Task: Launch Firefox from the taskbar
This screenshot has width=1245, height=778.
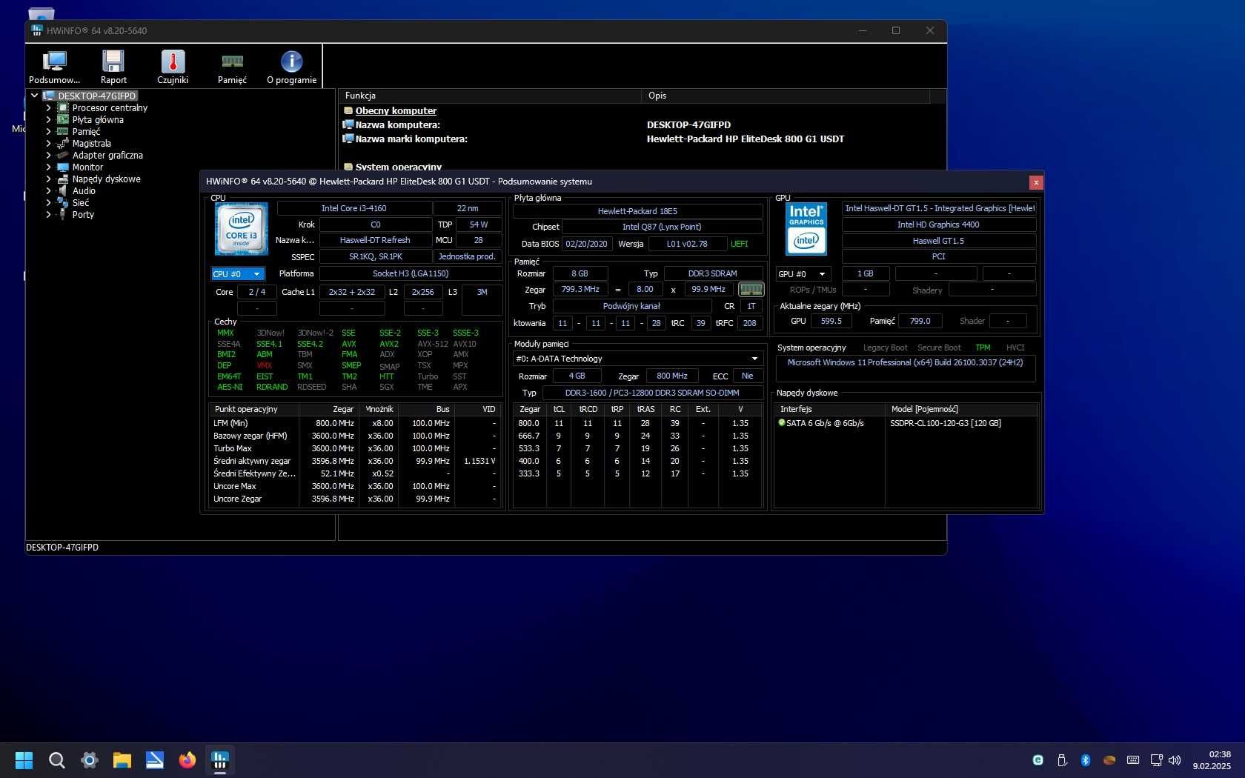Action: (187, 760)
